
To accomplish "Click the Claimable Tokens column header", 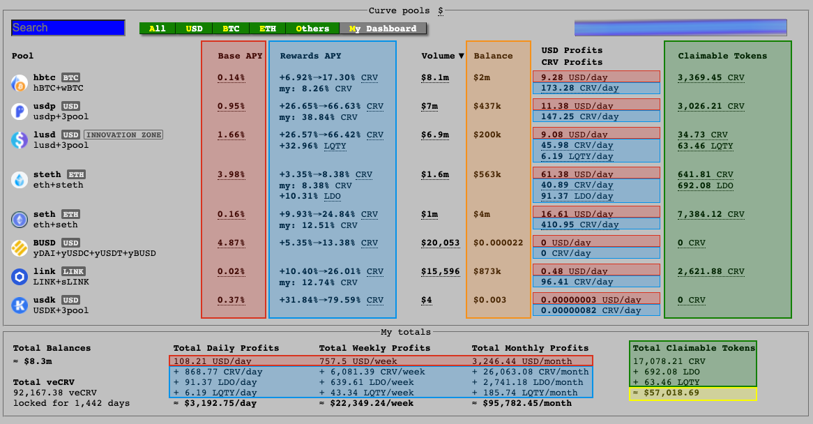I will [x=722, y=56].
